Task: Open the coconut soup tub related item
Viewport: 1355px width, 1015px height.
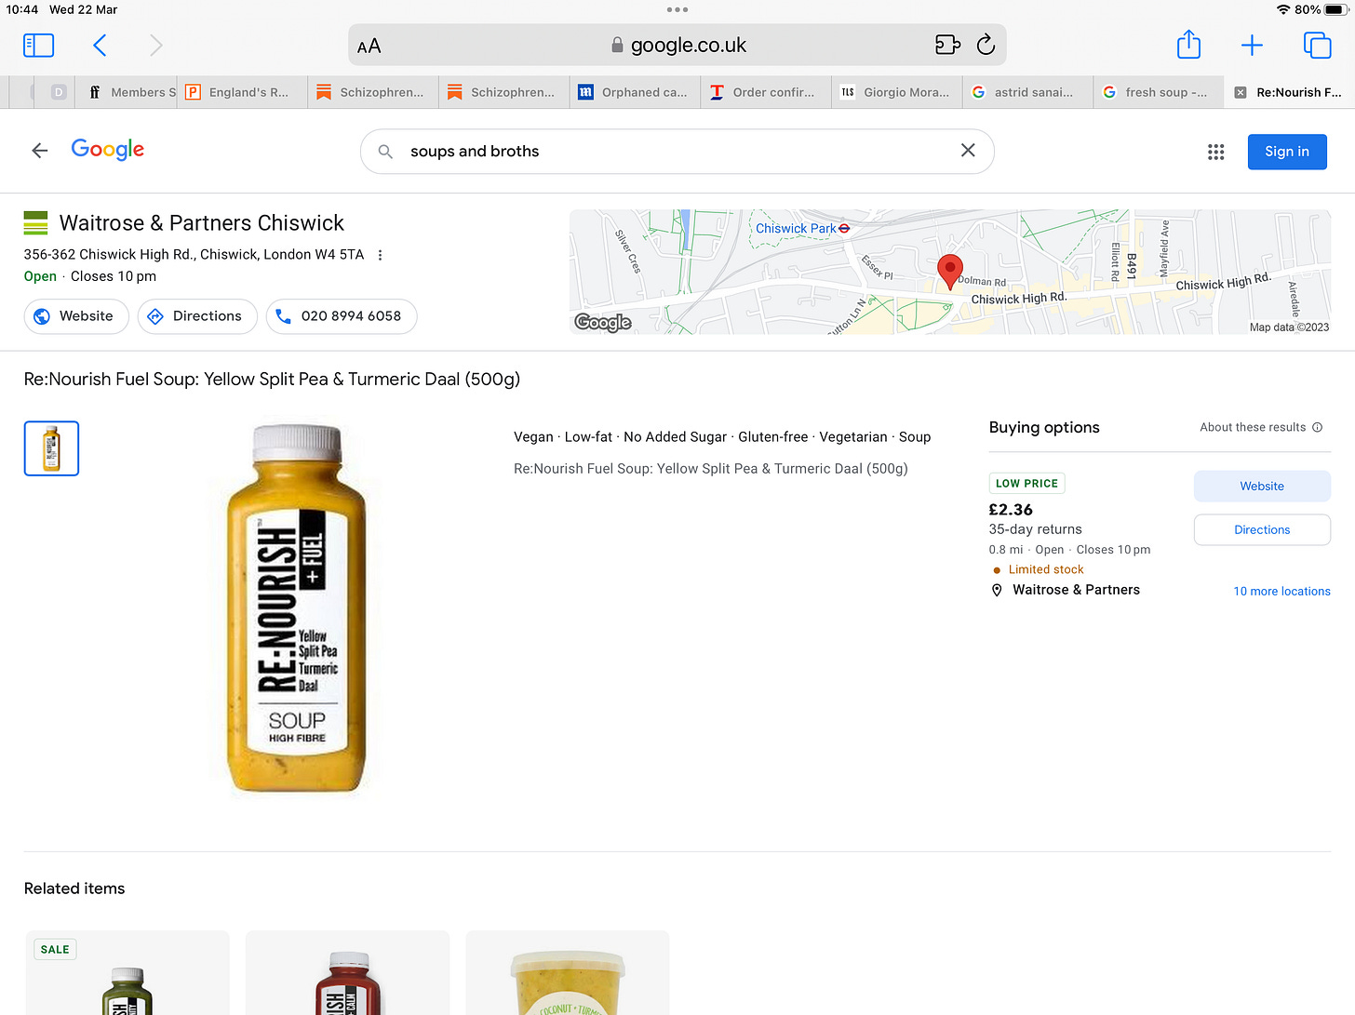Action: [x=568, y=972]
